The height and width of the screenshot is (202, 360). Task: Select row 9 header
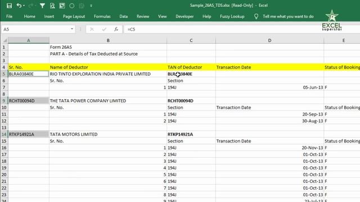point(4,101)
